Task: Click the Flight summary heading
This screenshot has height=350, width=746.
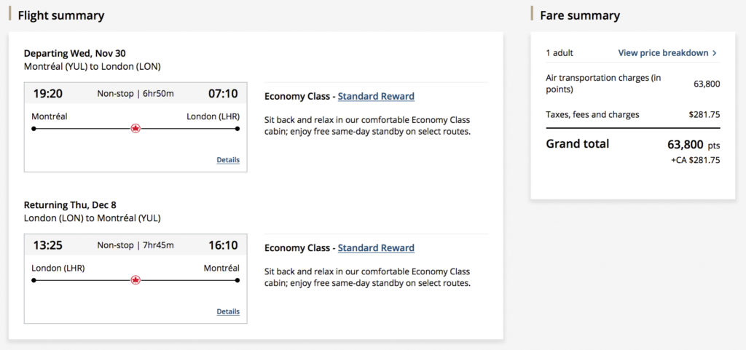Action: [x=61, y=15]
